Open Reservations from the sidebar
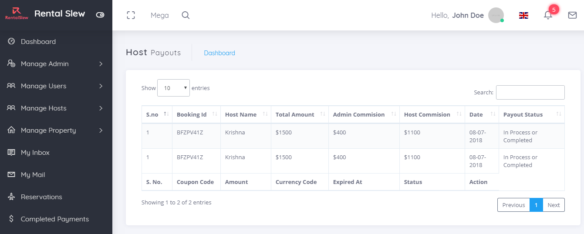584x234 pixels. click(x=41, y=197)
